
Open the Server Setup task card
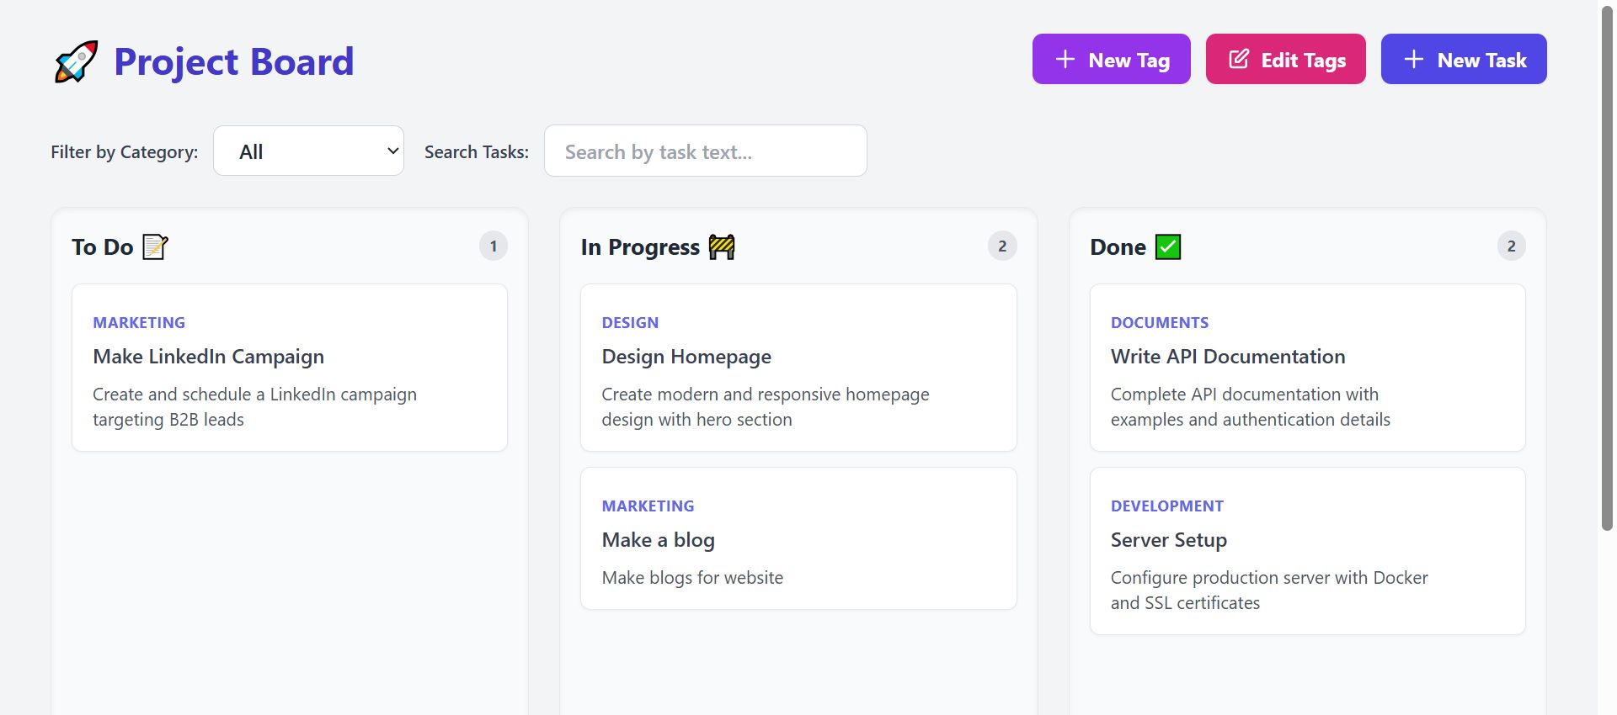[x=1307, y=551]
